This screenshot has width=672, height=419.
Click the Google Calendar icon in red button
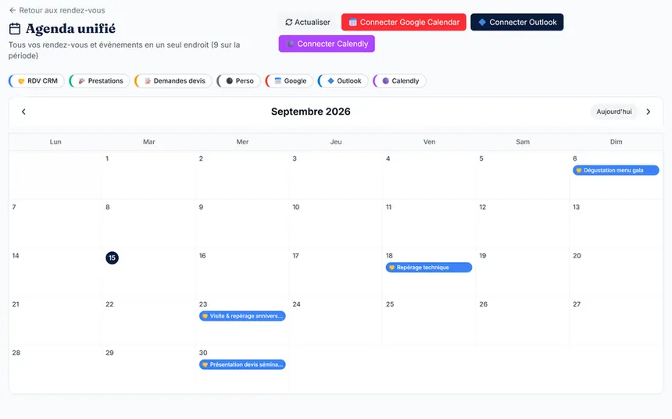(352, 23)
